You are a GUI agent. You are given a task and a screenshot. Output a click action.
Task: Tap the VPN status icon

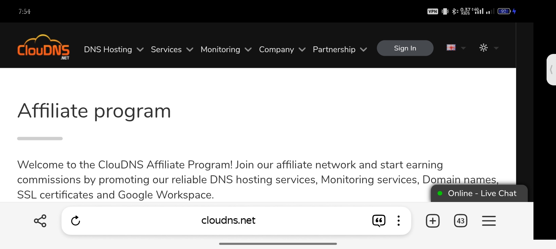(433, 11)
